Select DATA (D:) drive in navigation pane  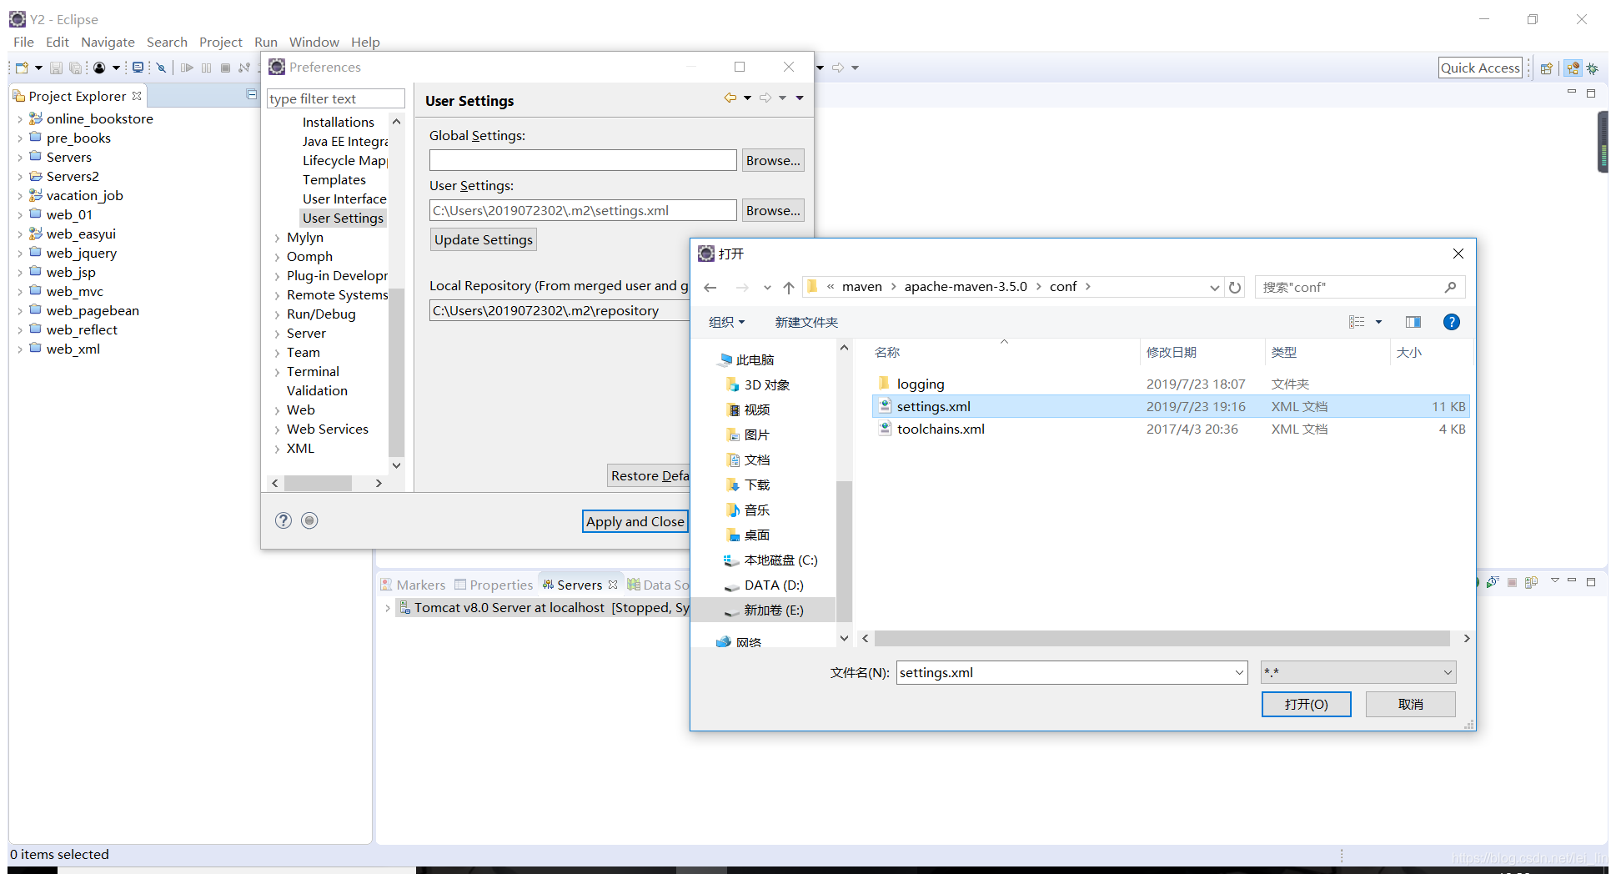coord(773,585)
